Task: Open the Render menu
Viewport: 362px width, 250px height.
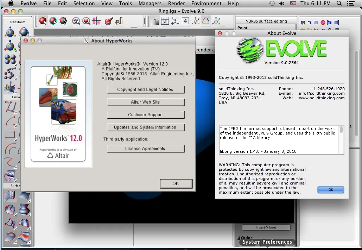Action: tap(176, 4)
